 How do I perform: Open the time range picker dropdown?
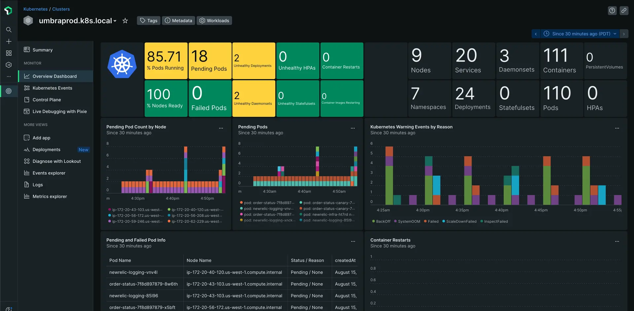(x=580, y=34)
